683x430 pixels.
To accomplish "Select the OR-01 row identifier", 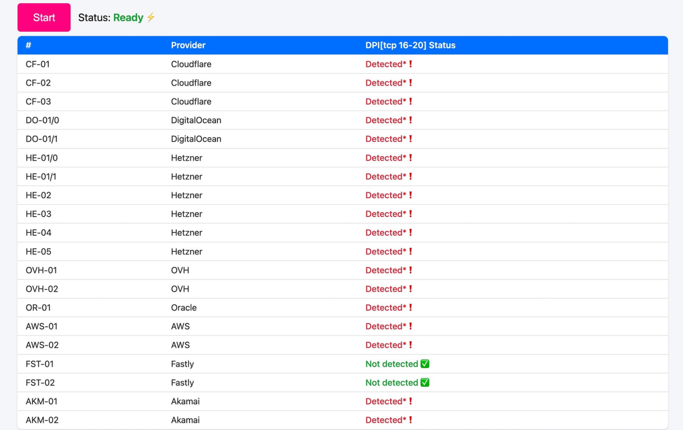I will 38,307.
